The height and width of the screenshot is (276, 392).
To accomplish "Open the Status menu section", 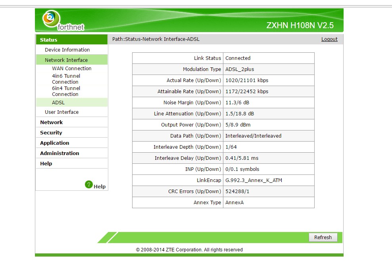I will 72,40.
